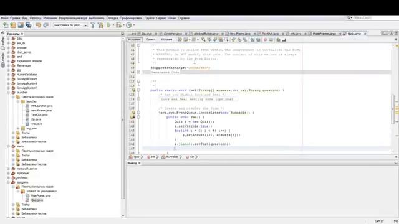
Task: Minimize the Projects panel with its corner icon
Action: (122, 34)
